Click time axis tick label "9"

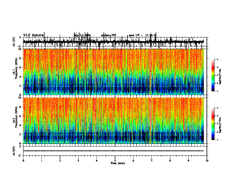[x=188, y=161]
